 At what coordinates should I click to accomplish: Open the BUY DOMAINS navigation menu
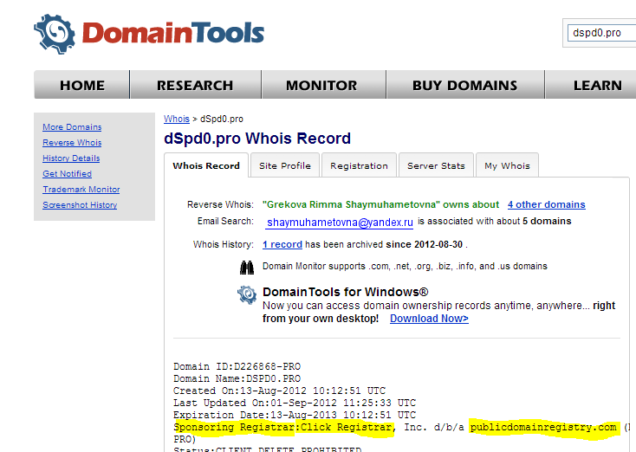[464, 85]
